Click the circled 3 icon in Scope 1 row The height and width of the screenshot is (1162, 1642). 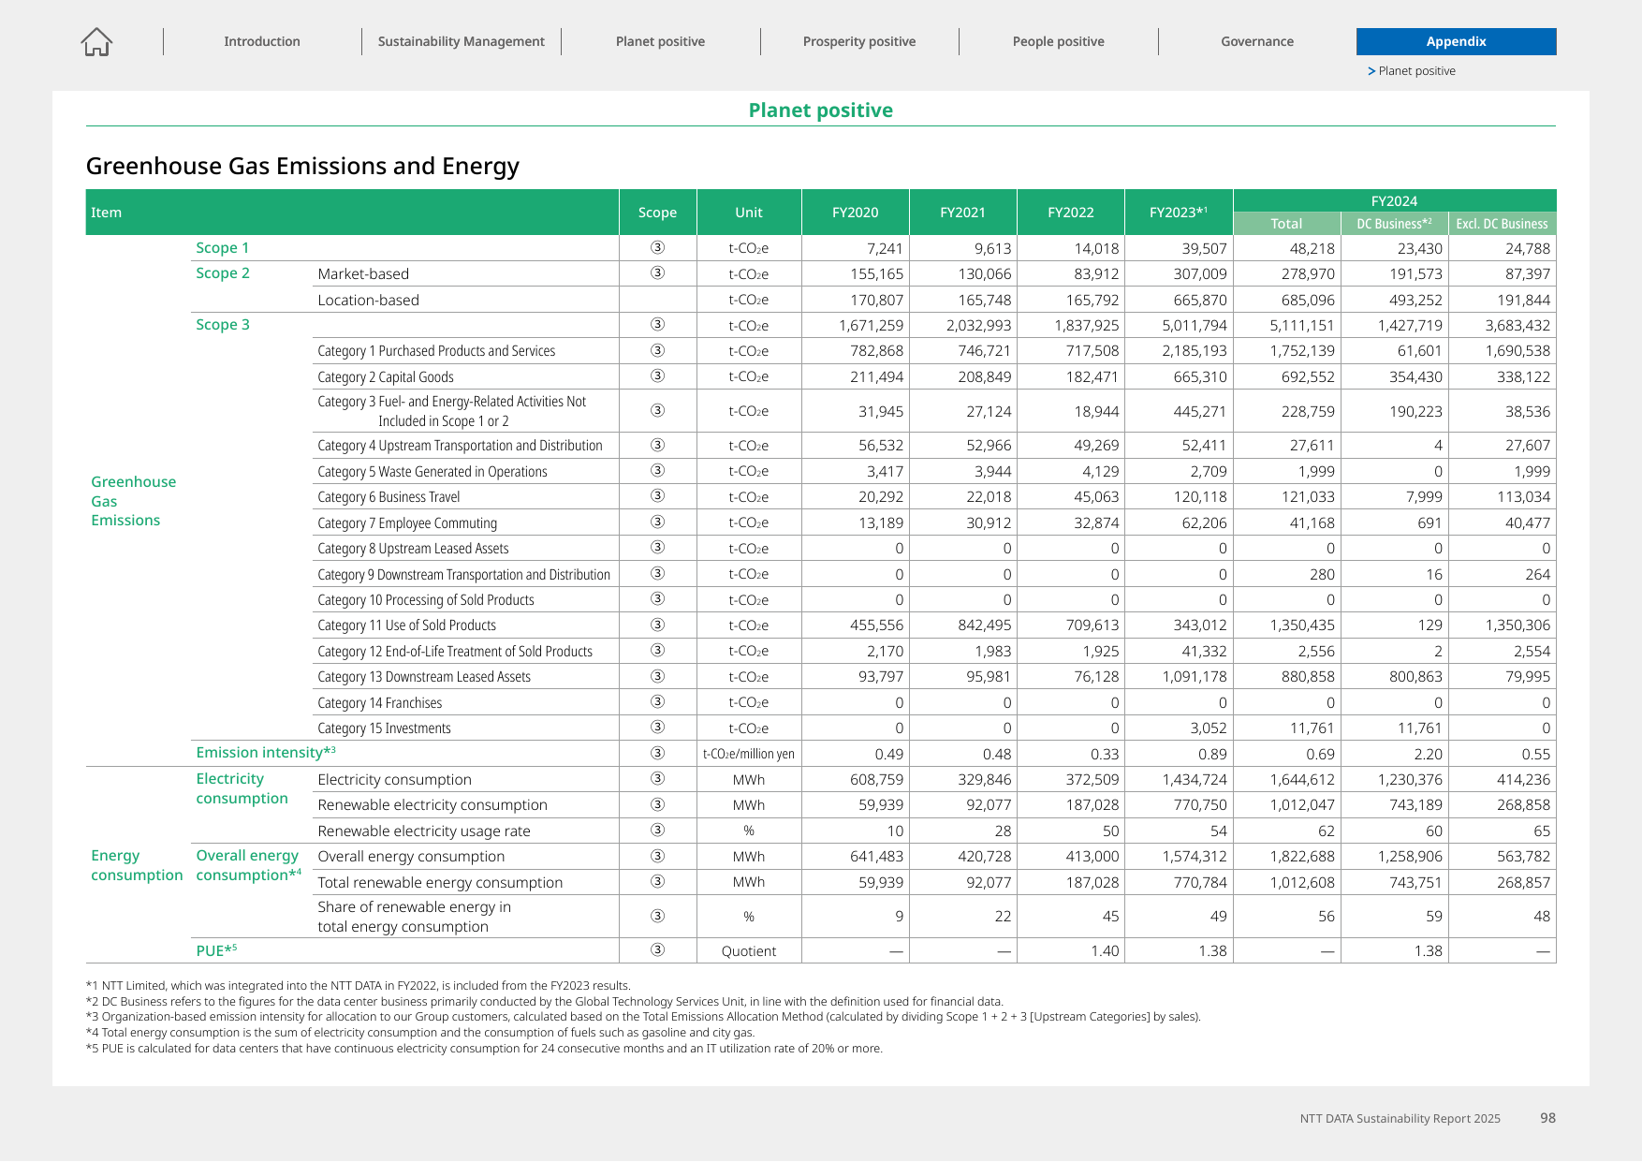click(657, 248)
